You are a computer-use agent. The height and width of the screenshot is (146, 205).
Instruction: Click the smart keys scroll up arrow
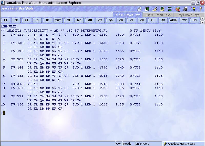[202, 19]
